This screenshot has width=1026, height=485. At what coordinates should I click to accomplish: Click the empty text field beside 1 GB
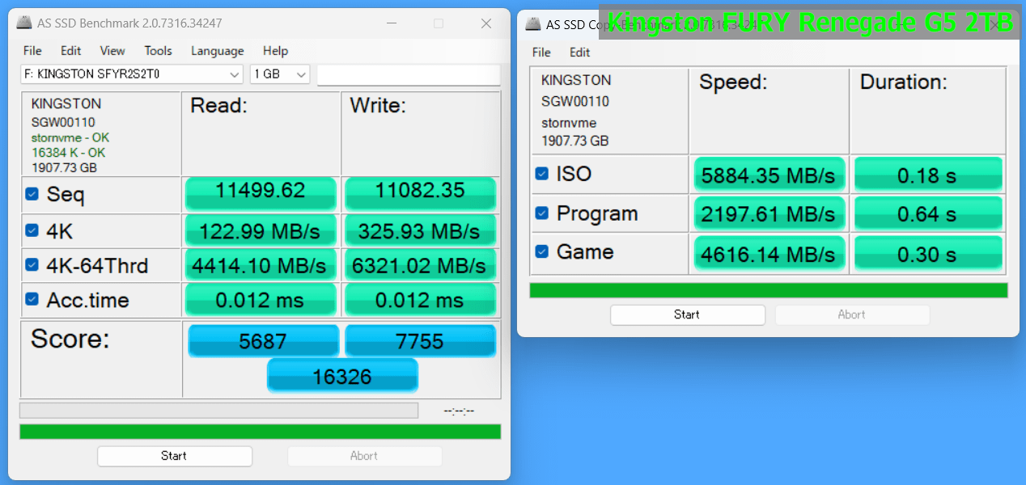pyautogui.click(x=408, y=74)
